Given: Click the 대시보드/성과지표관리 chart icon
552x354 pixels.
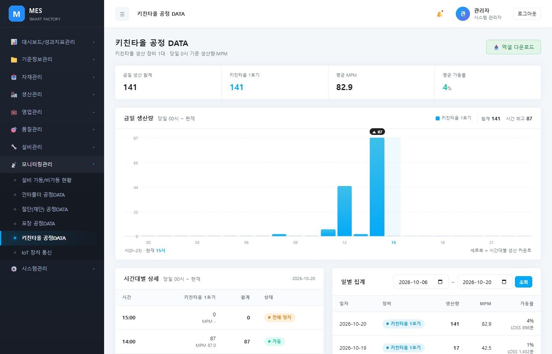Looking at the screenshot, I should (x=14, y=42).
